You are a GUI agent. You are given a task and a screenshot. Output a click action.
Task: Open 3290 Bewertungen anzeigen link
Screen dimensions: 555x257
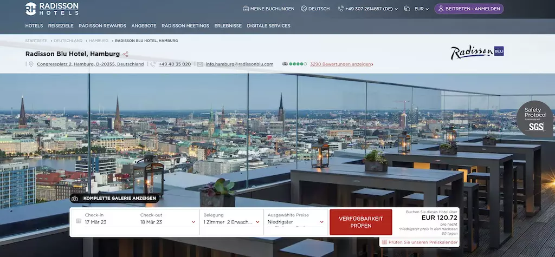pyautogui.click(x=341, y=64)
